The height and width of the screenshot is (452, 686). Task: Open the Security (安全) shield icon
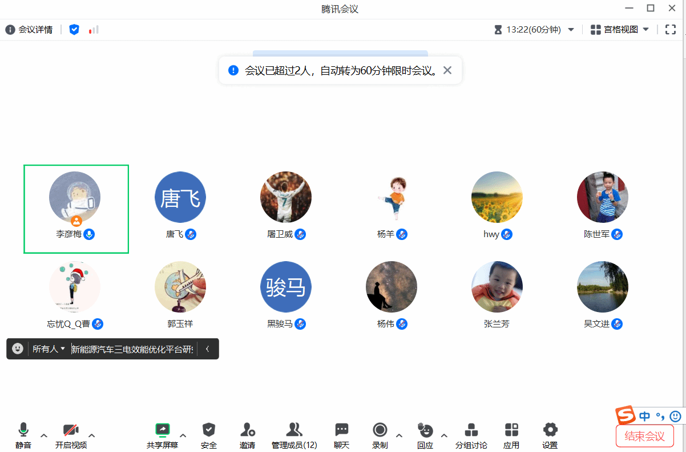click(209, 430)
